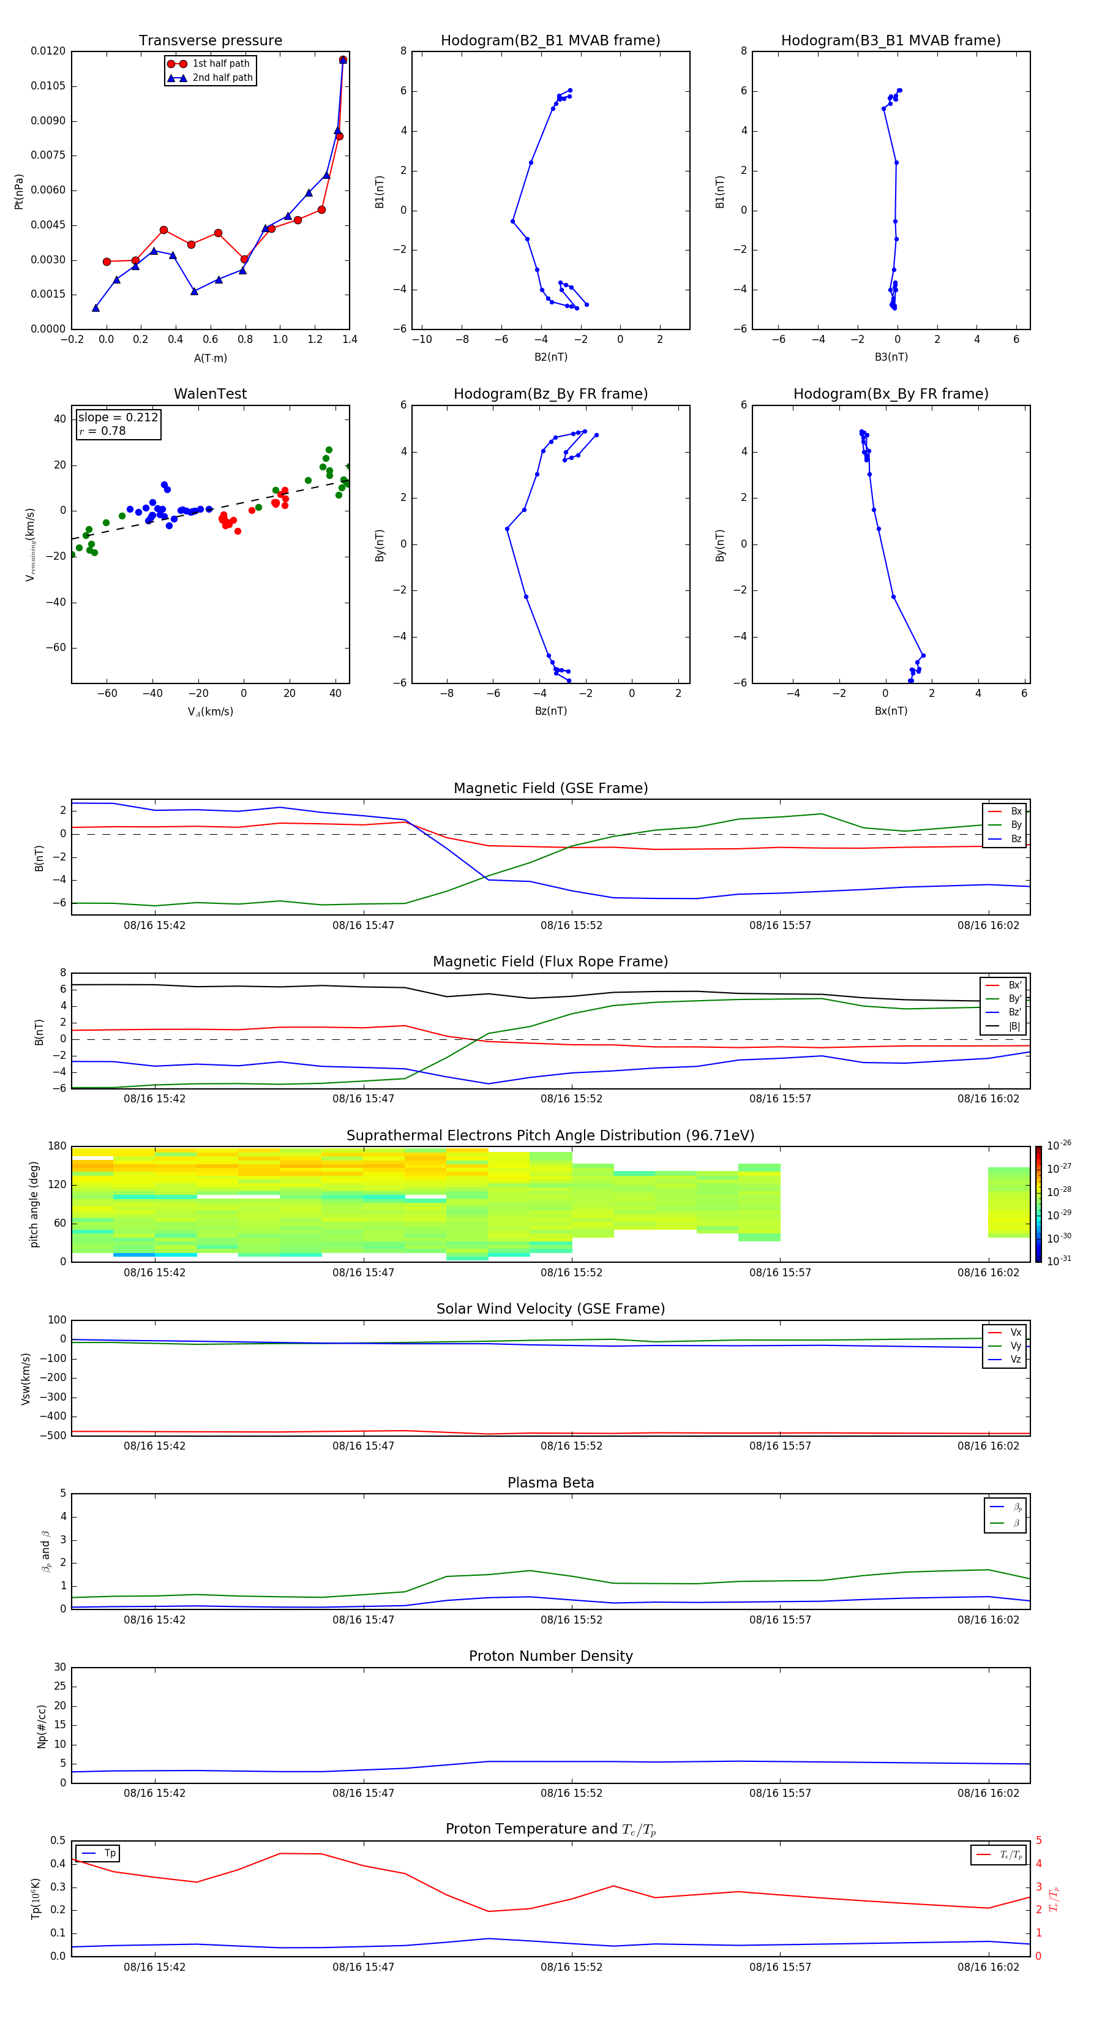The width and height of the screenshot is (1102, 2021).
Task: Click the 'r = 0.78' annotation
Action: tap(102, 431)
